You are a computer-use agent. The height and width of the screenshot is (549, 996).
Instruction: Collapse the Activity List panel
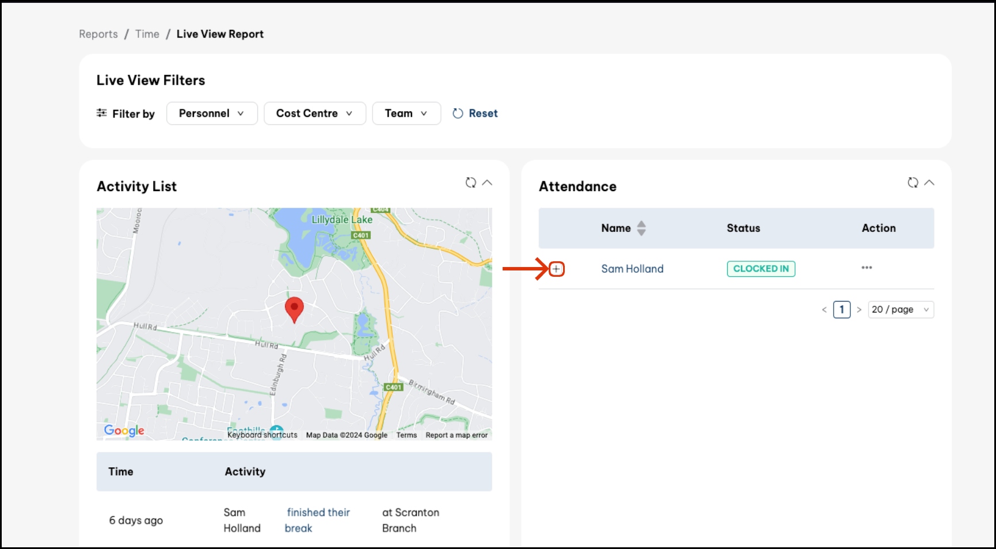pyautogui.click(x=487, y=182)
